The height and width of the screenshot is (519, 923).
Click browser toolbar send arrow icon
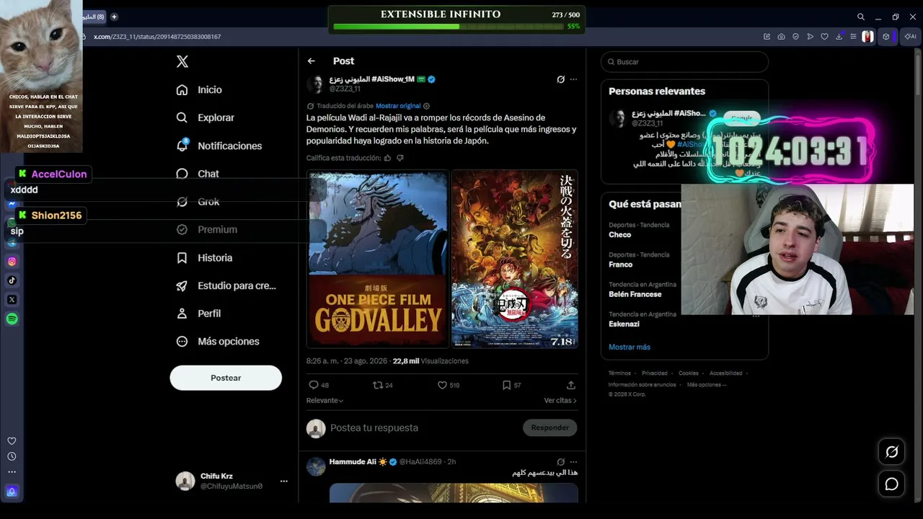[x=810, y=37]
